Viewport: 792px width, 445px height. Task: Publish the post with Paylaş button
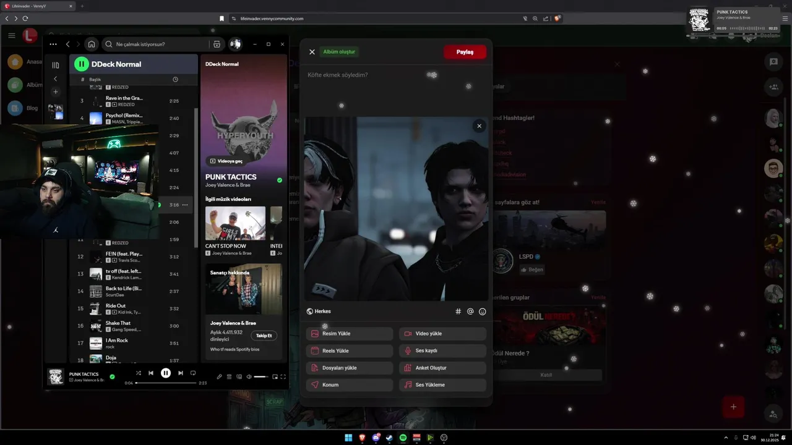point(465,52)
